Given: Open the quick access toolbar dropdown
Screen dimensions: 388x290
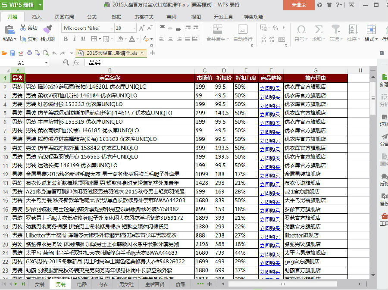Looking at the screenshot, I should click(x=72, y=53).
